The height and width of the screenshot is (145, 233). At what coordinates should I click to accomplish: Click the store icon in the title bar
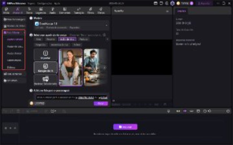pos(156,3)
